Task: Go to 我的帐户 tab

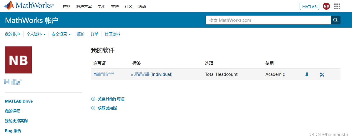Action: (x=12, y=34)
